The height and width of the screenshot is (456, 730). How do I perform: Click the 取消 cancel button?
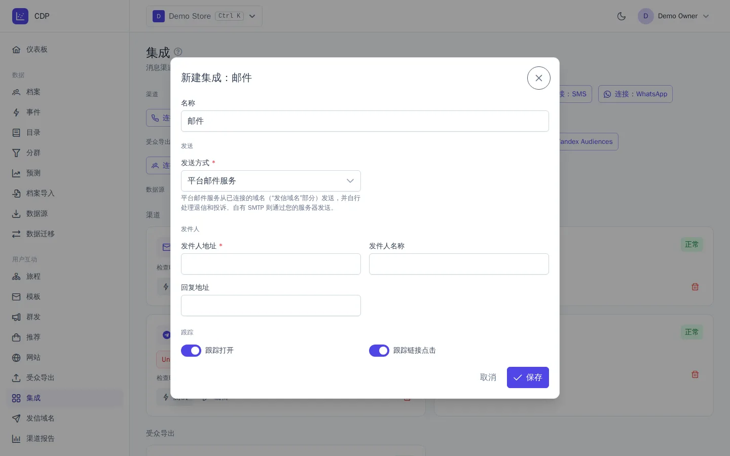pos(488,377)
